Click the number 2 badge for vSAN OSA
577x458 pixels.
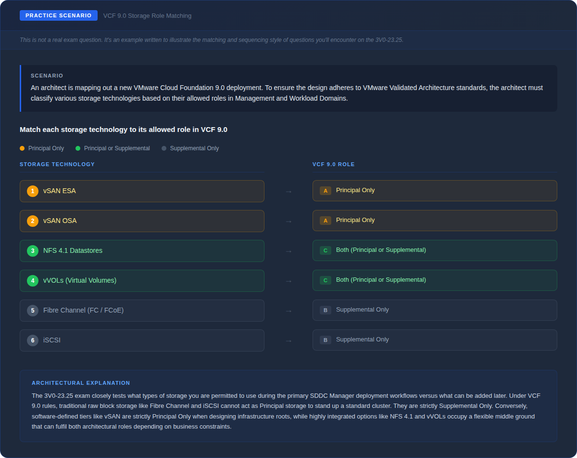(x=33, y=221)
